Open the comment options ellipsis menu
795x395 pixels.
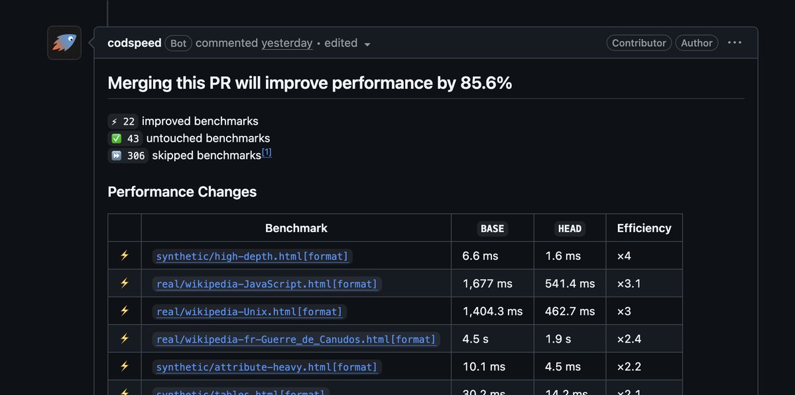[x=735, y=42]
